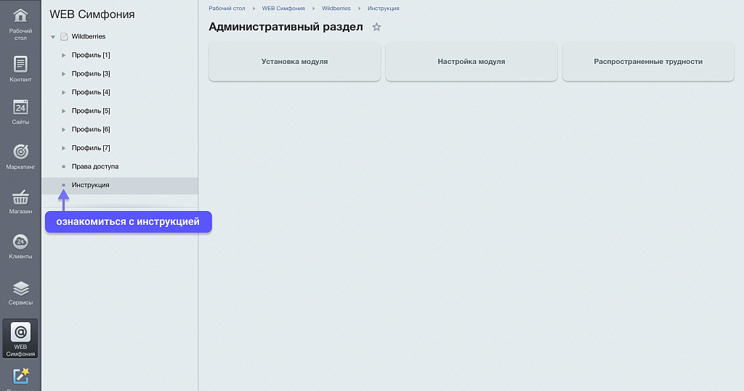This screenshot has width=744, height=391.
Task: Select Инструкция in the left menu
Action: tap(91, 185)
